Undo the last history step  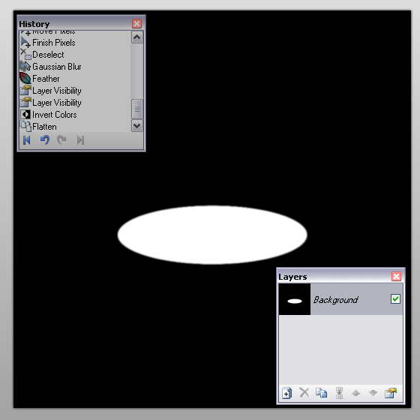[x=45, y=139]
